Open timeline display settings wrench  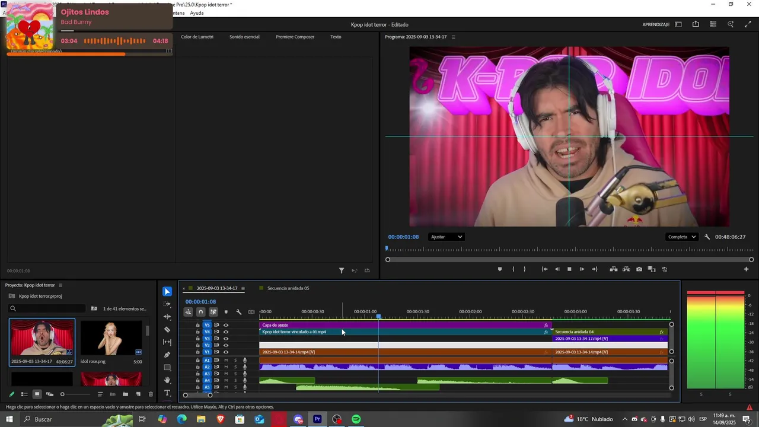(x=239, y=312)
